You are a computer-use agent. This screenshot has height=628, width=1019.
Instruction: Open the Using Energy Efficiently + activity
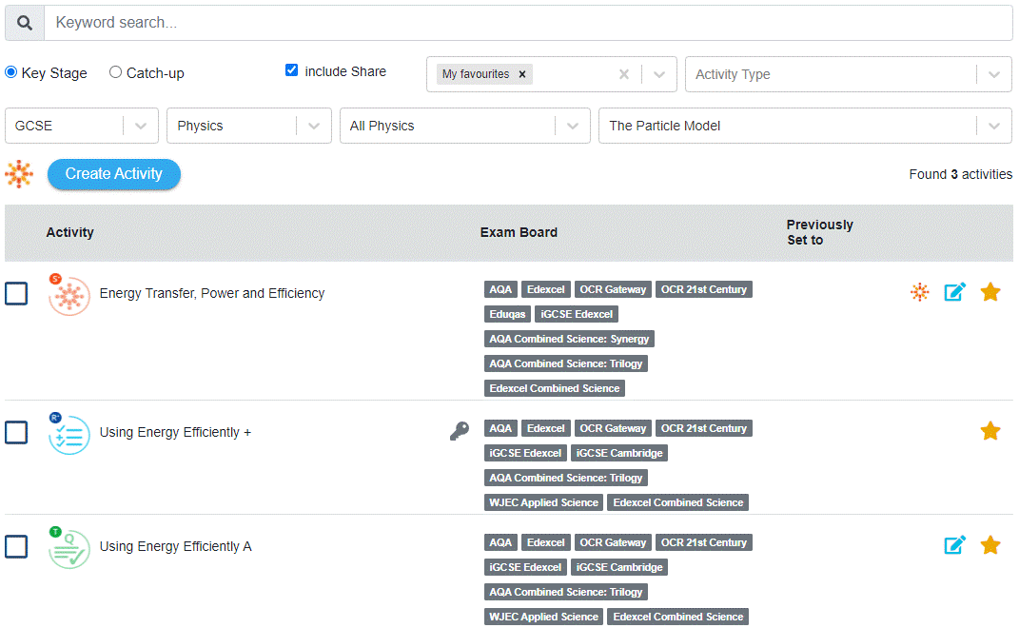[x=175, y=432]
